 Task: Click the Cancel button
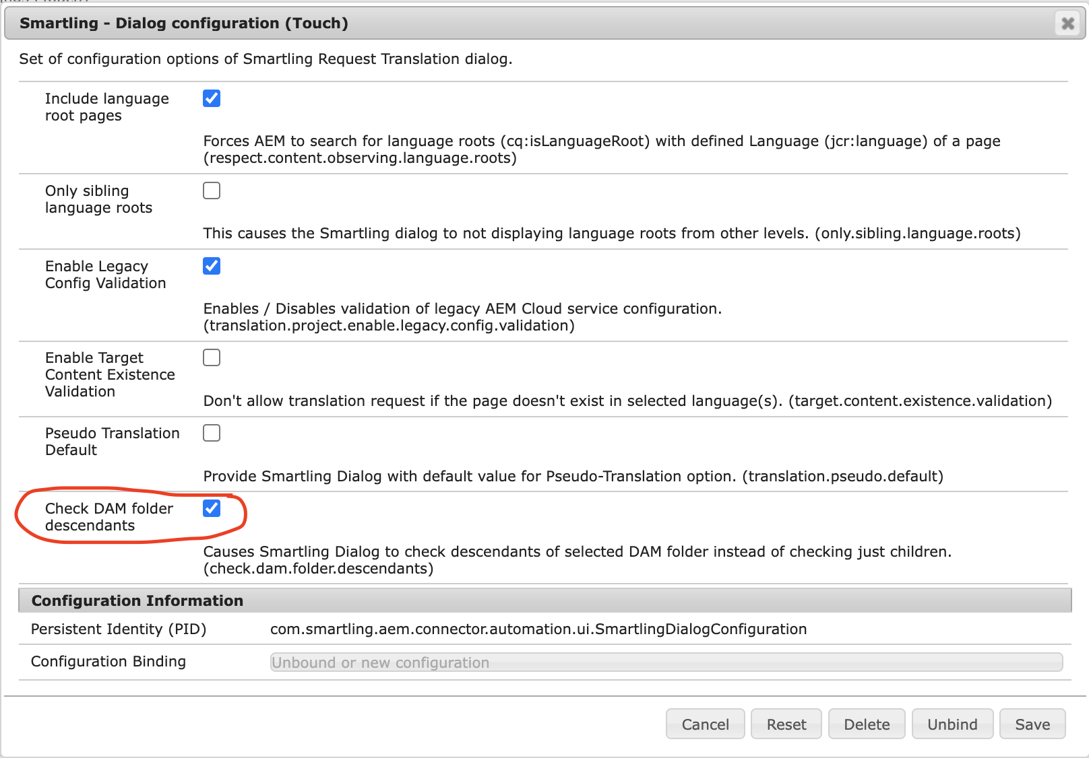pyautogui.click(x=705, y=724)
